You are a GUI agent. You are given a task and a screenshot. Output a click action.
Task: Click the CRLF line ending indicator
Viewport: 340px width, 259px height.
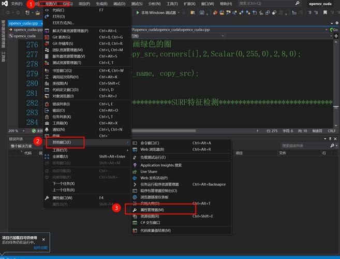click(x=332, y=131)
